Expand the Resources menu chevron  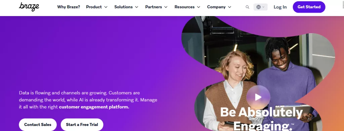pos(199,7)
